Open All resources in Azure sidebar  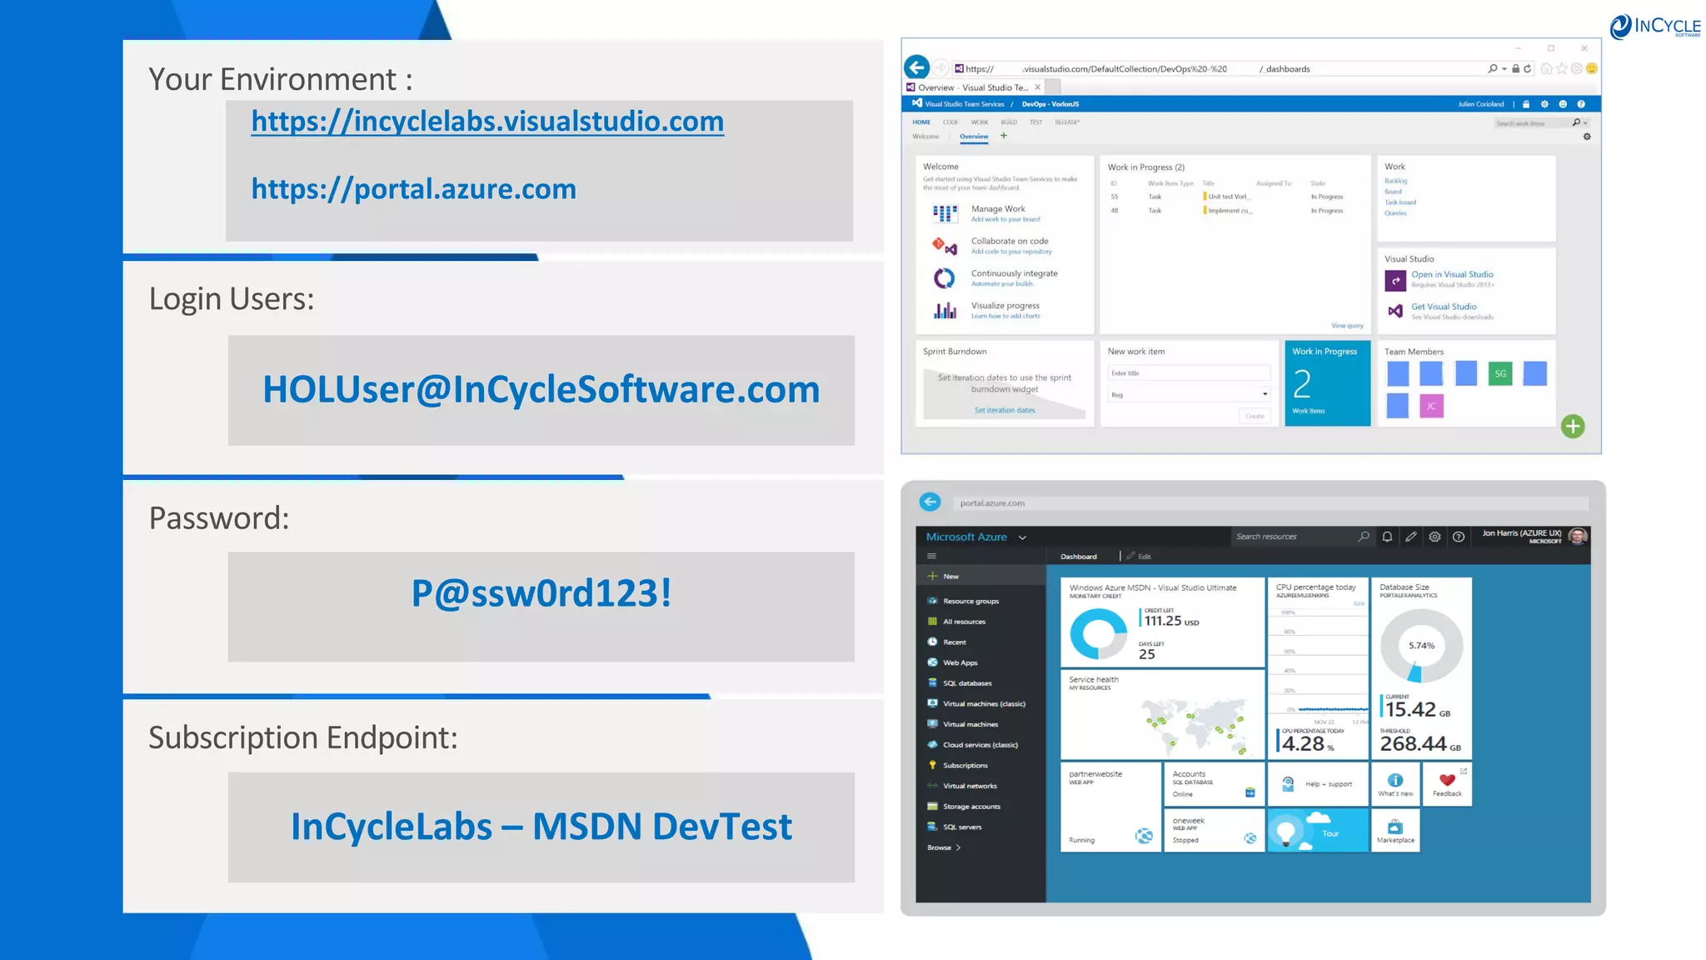980,622
